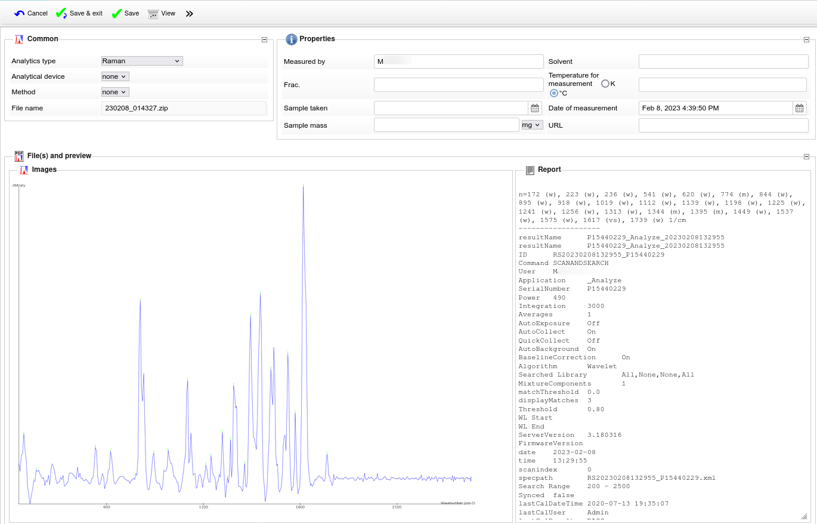The width and height of the screenshot is (817, 524).
Task: Select Kelvin temperature unit radio button
Action: click(605, 84)
